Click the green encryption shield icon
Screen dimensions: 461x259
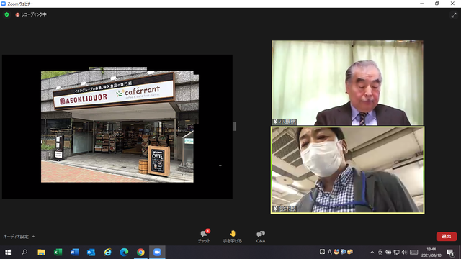(x=6, y=14)
